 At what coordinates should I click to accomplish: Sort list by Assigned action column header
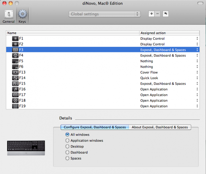click(x=169, y=33)
